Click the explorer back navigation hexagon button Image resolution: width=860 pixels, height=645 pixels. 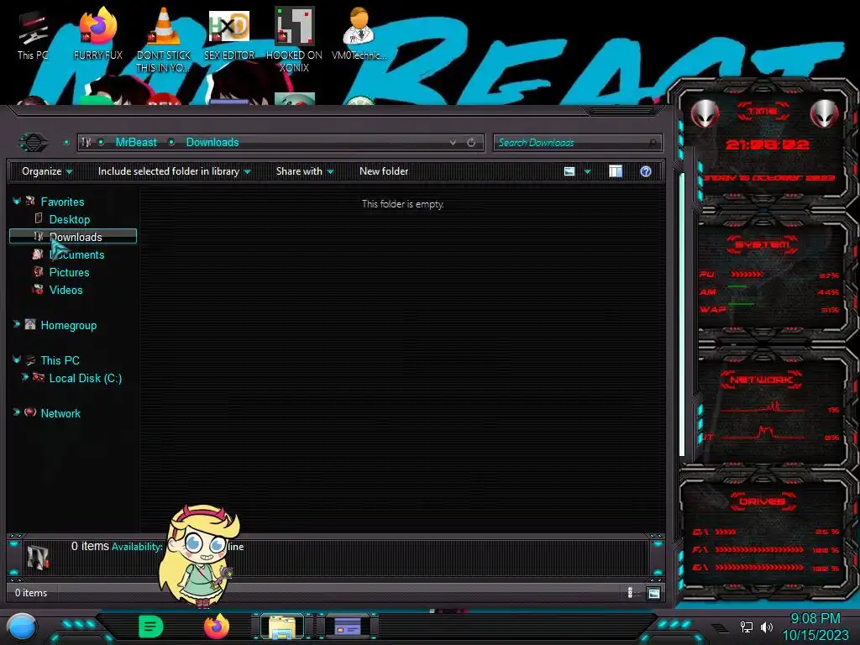tap(34, 143)
